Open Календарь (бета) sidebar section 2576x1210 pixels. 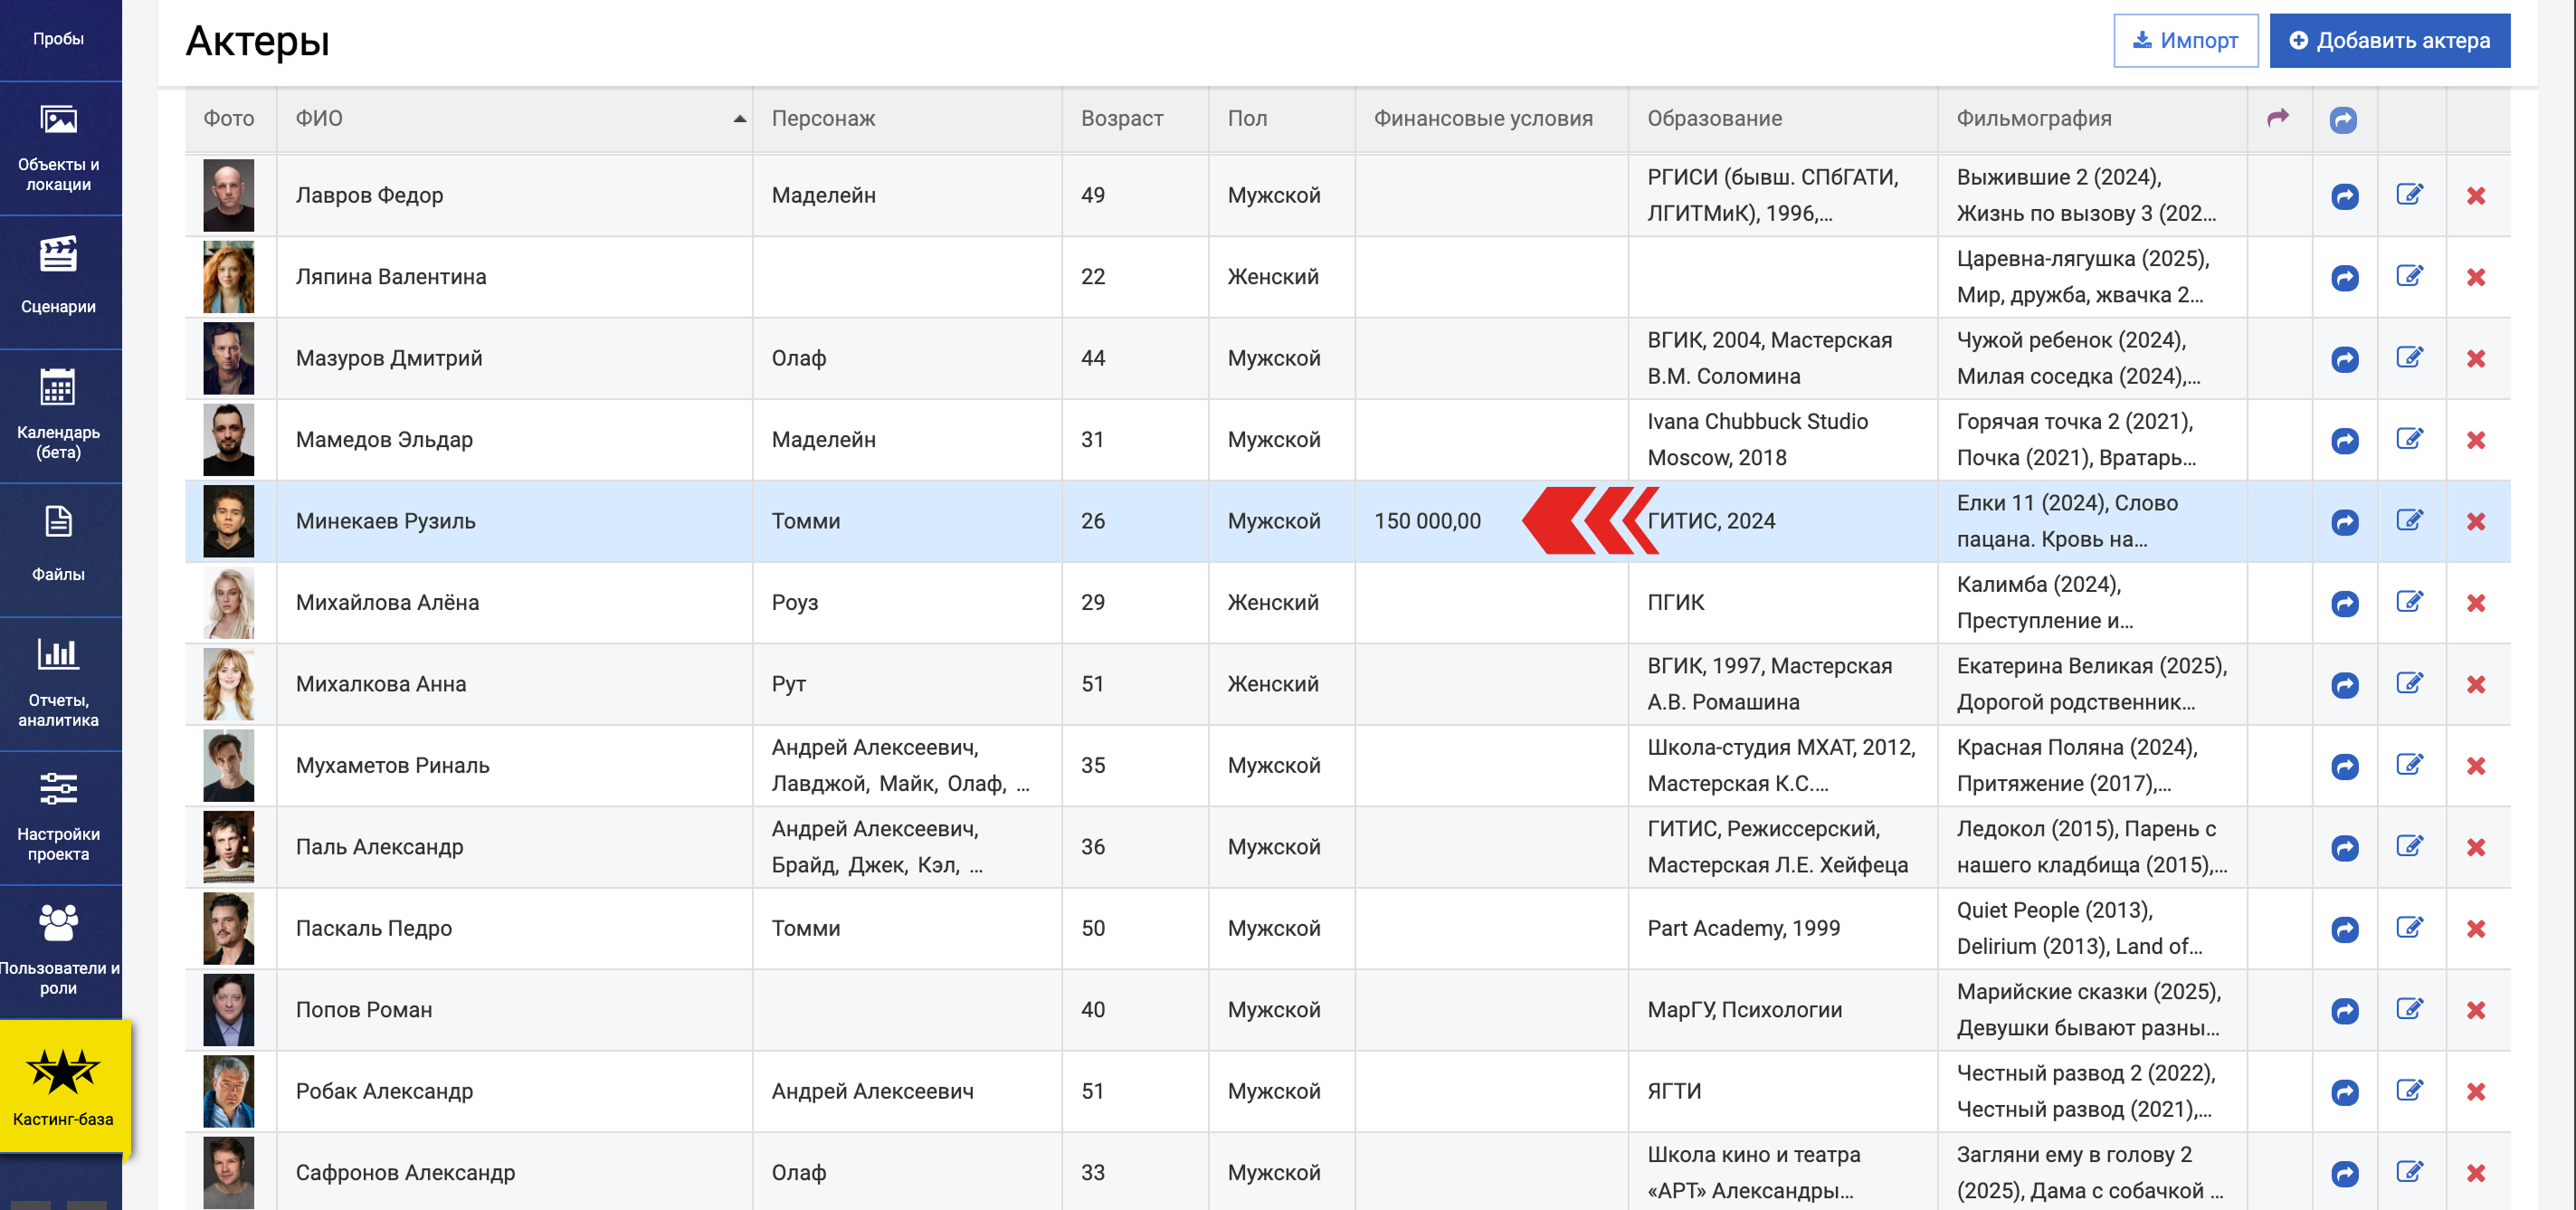pos(59,417)
